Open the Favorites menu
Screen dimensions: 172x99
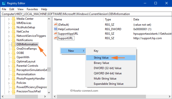(x=32, y=9)
